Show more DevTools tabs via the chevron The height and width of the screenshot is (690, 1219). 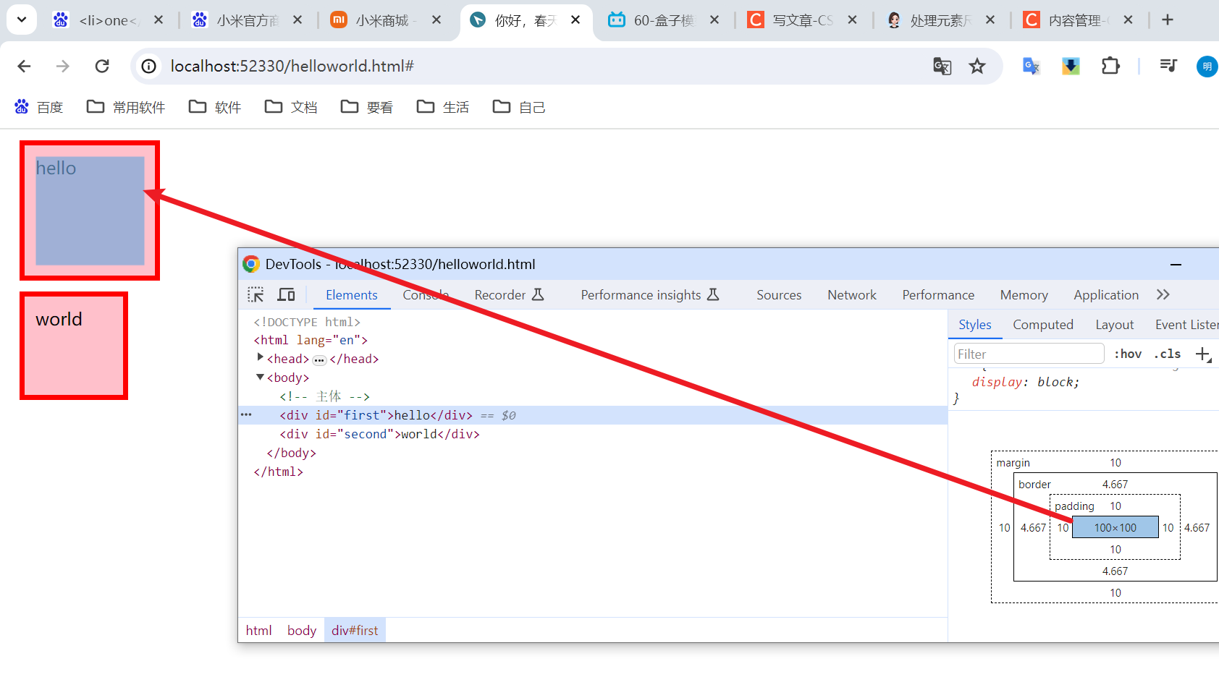[x=1163, y=295]
